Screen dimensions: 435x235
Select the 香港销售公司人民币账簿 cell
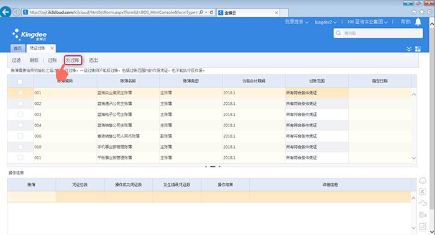tap(128, 136)
